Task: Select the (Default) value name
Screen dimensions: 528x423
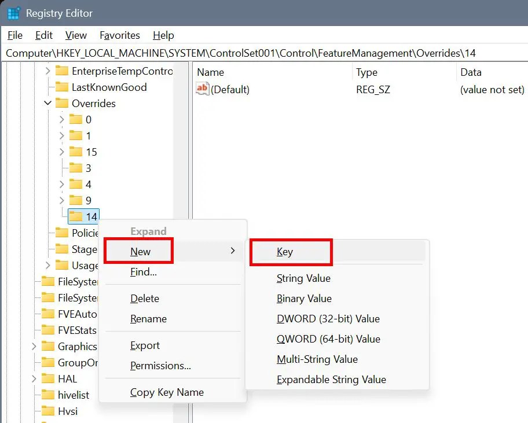Action: click(x=230, y=90)
